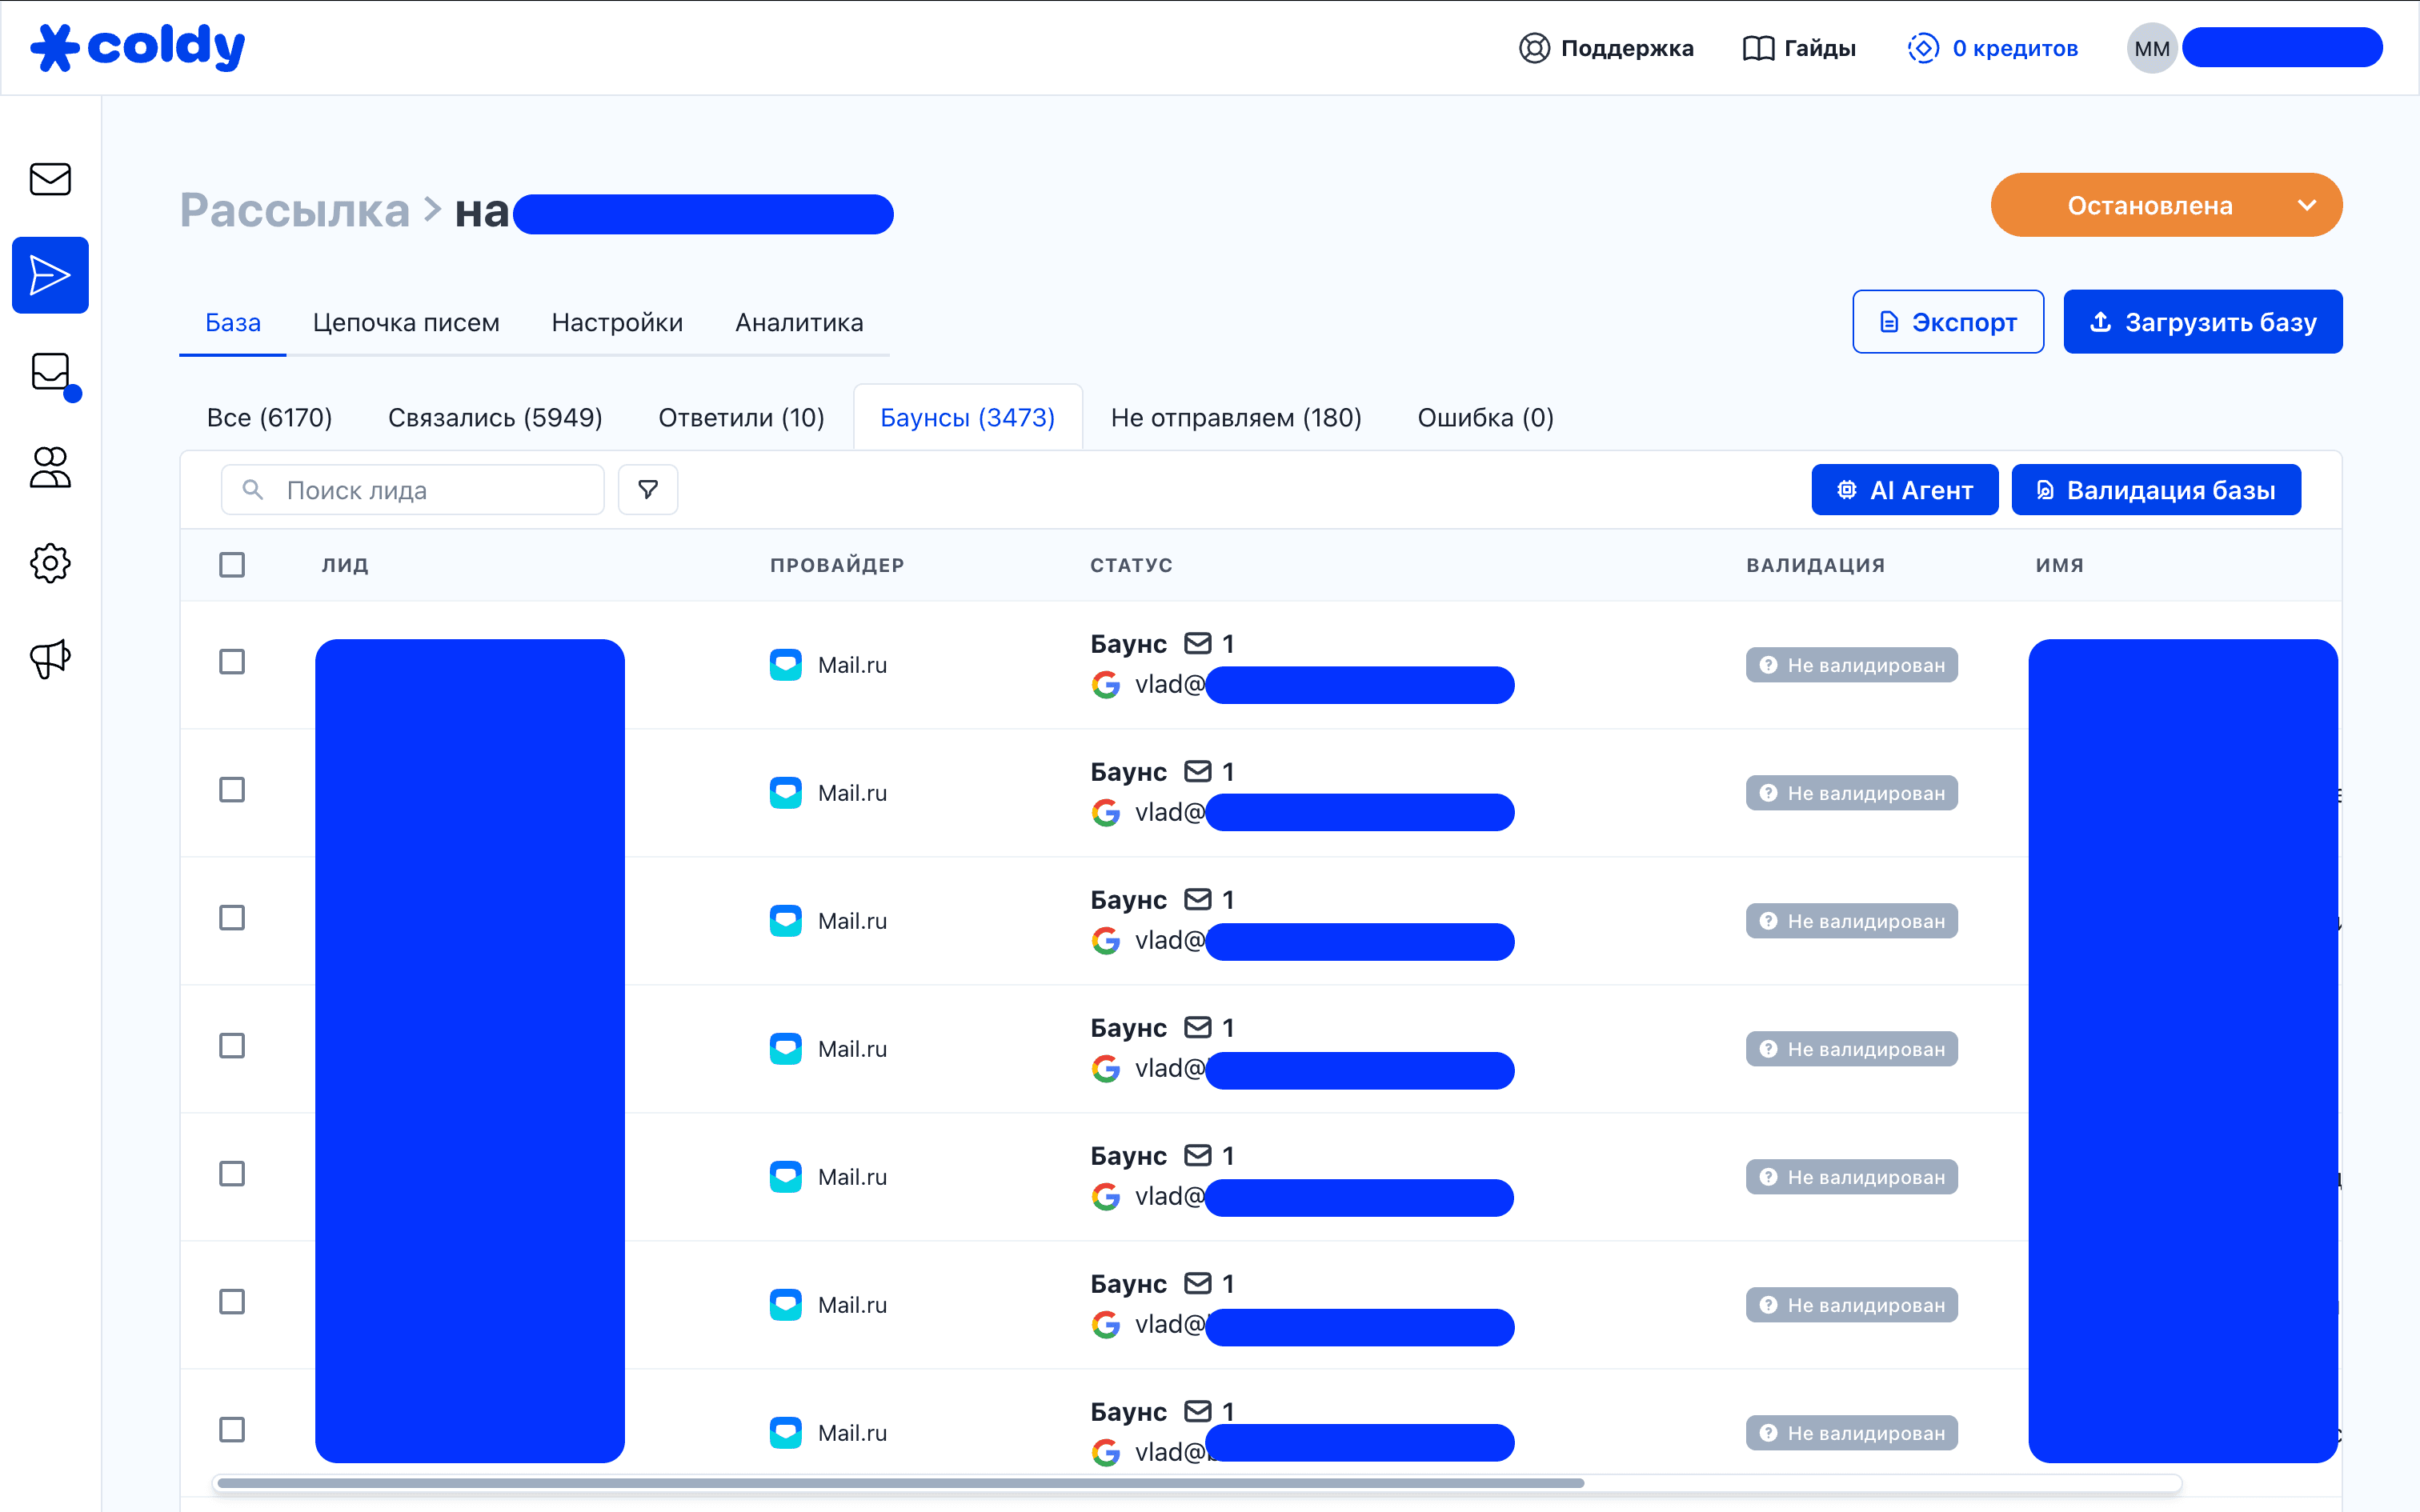Click the filter funnel icon
The height and width of the screenshot is (1512, 2420).
pyautogui.click(x=648, y=490)
